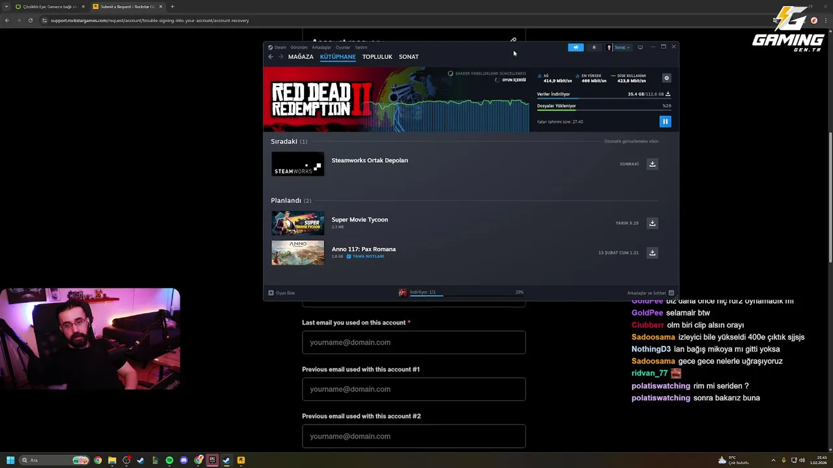This screenshot has height=468, width=833.
Task: Click the Anno 117: Pax Romana title
Action: pos(364,249)
